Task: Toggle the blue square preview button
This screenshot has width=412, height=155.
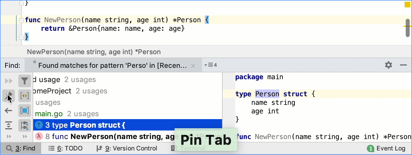Action: point(25,111)
